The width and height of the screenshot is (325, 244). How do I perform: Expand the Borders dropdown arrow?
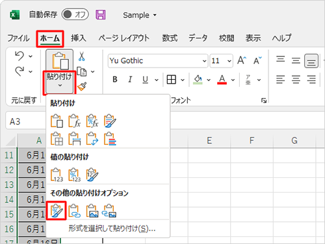[x=183, y=80]
